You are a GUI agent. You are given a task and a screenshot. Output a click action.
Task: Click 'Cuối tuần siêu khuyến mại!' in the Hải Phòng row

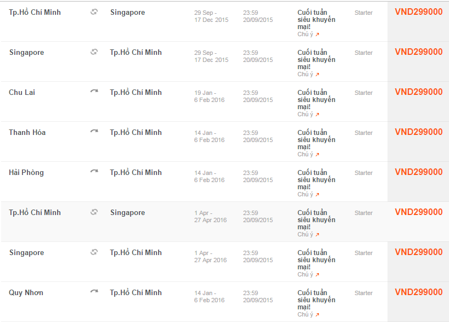316,179
